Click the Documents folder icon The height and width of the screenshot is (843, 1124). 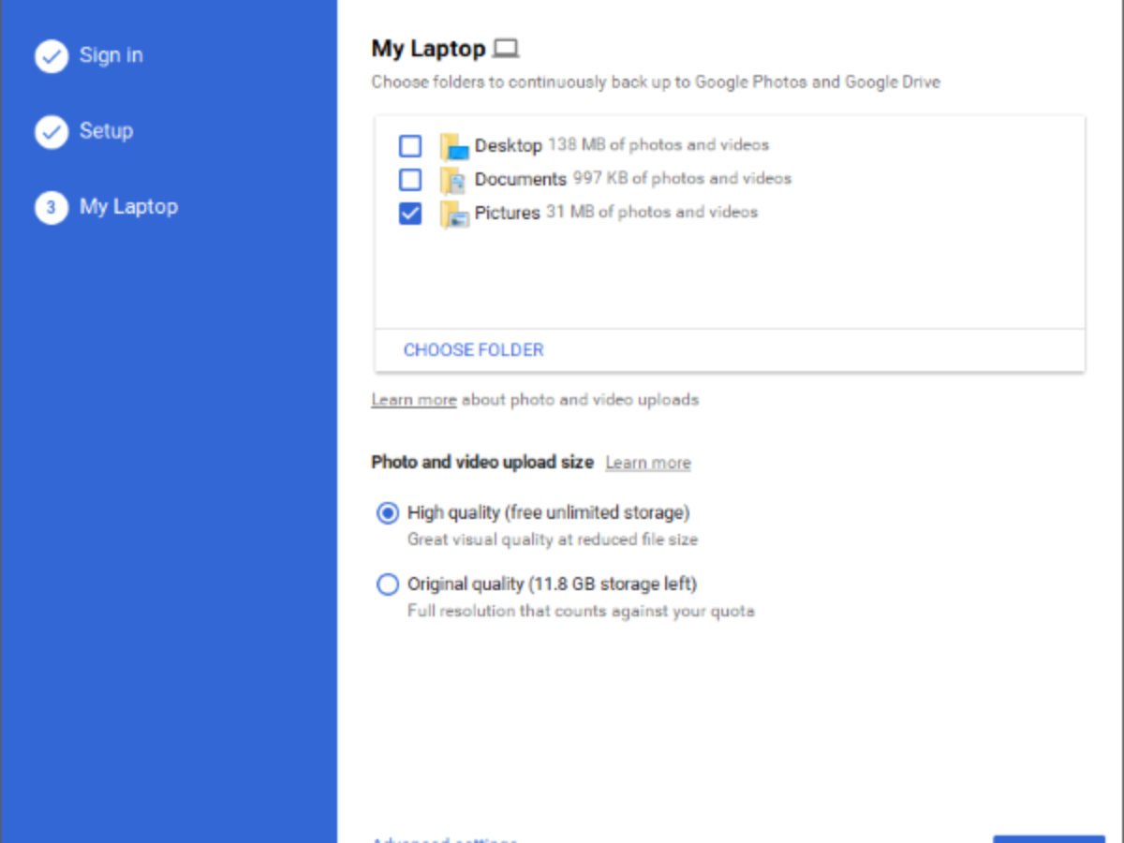point(454,180)
